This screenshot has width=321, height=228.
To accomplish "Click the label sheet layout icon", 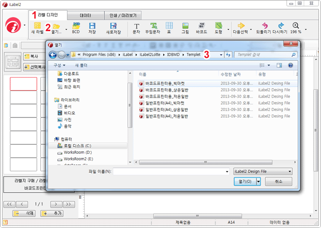I will point(13,62).
